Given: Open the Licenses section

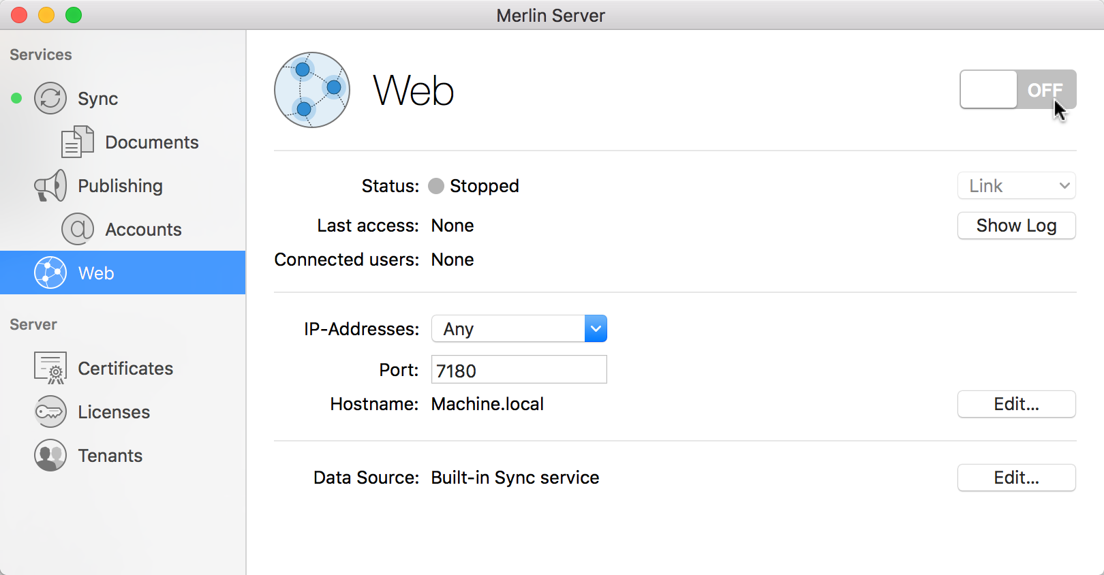Looking at the screenshot, I should [123, 411].
